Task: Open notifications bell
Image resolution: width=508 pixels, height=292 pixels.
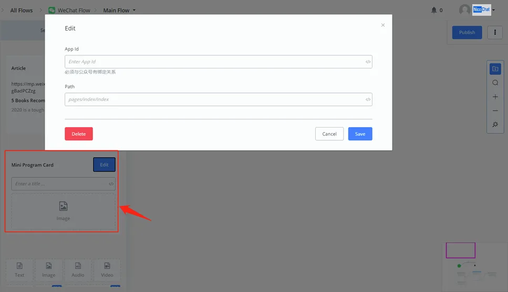Action: point(434,10)
